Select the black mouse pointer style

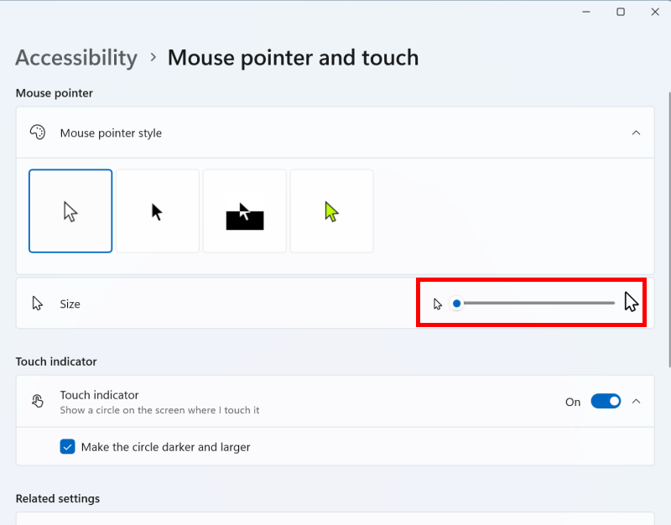click(158, 211)
